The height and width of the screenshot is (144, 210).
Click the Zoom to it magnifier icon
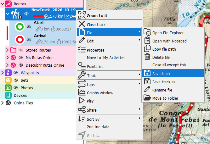(82, 15)
